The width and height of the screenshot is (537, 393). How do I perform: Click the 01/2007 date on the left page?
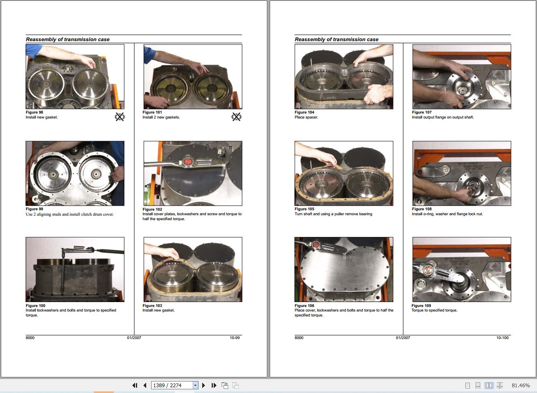(134, 338)
